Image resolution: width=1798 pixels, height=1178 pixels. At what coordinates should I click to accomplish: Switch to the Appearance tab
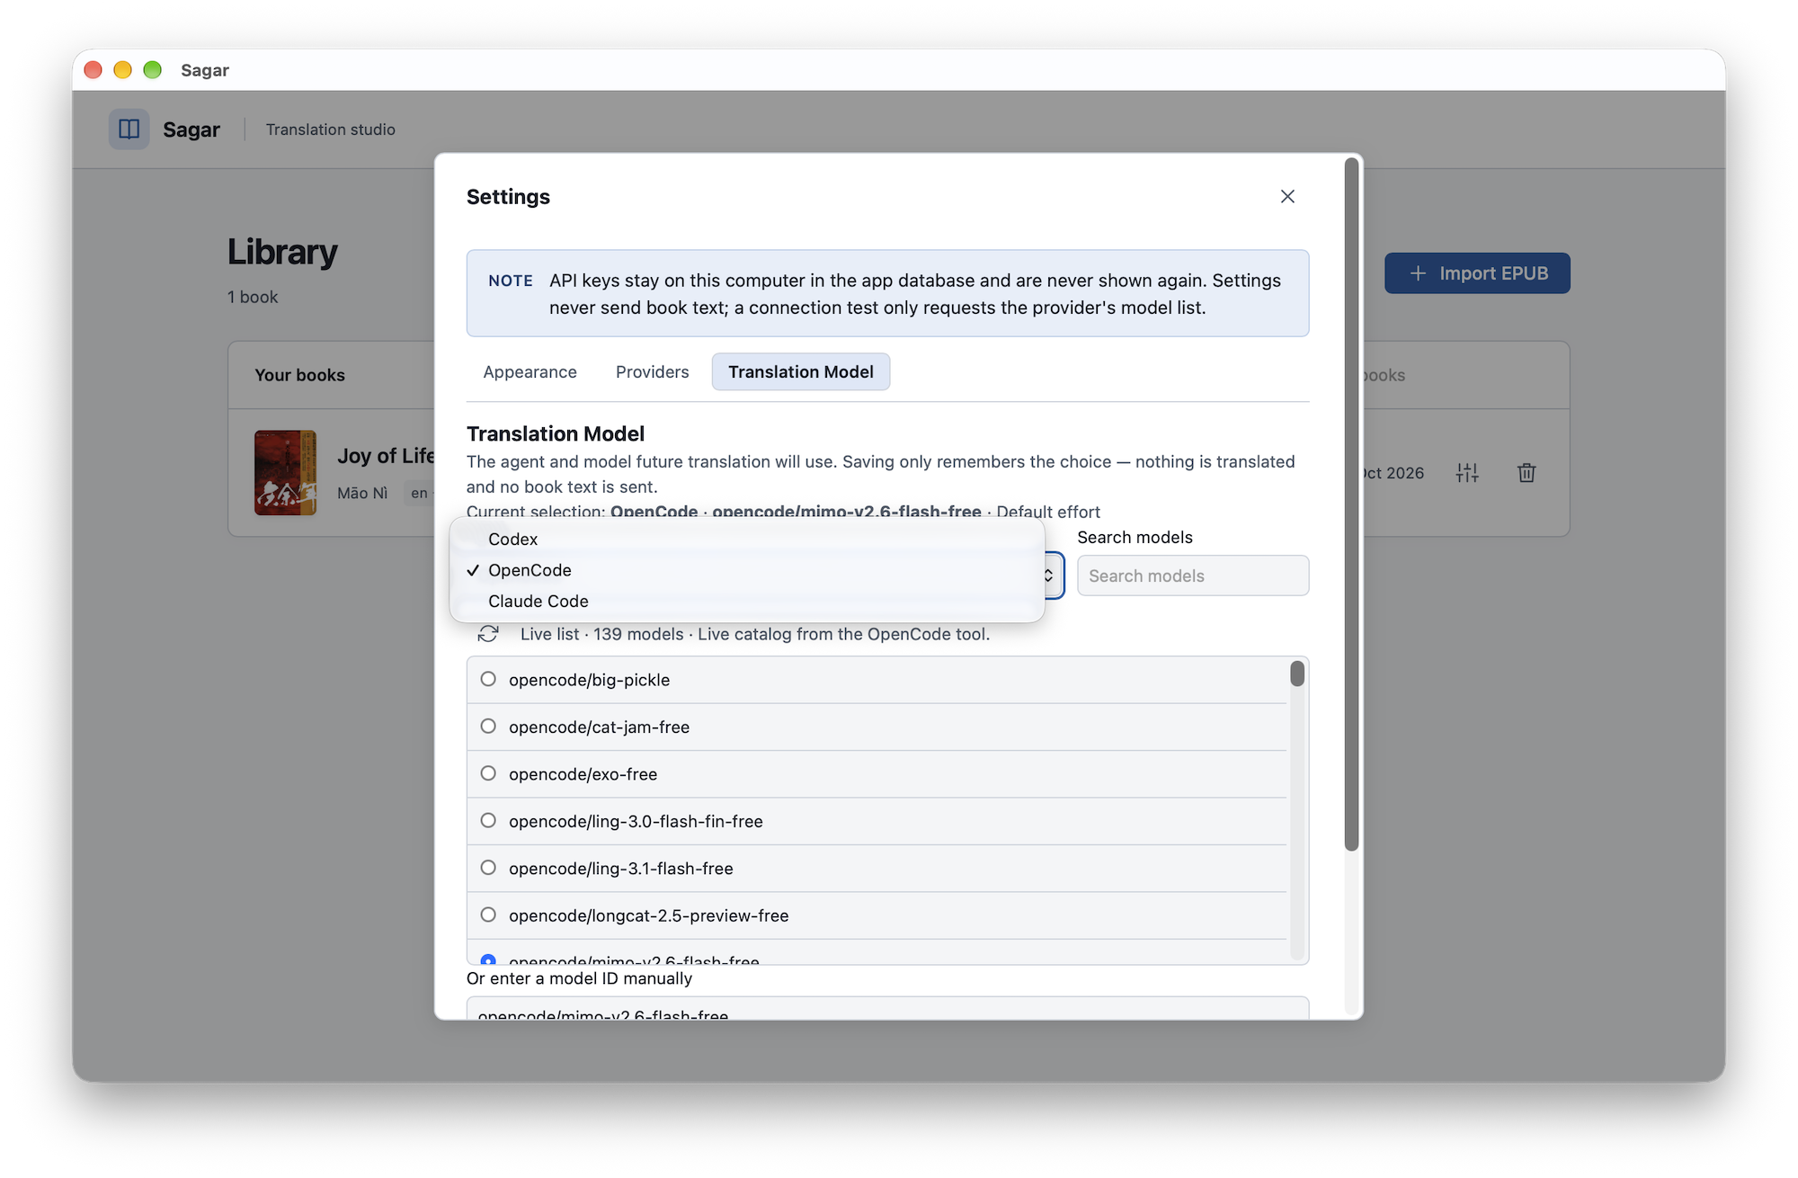point(530,371)
